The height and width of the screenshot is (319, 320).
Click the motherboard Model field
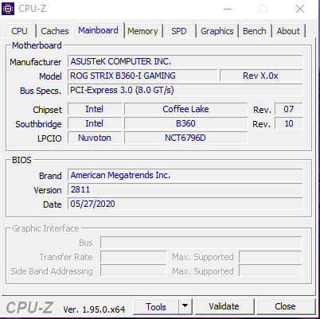click(x=142, y=76)
